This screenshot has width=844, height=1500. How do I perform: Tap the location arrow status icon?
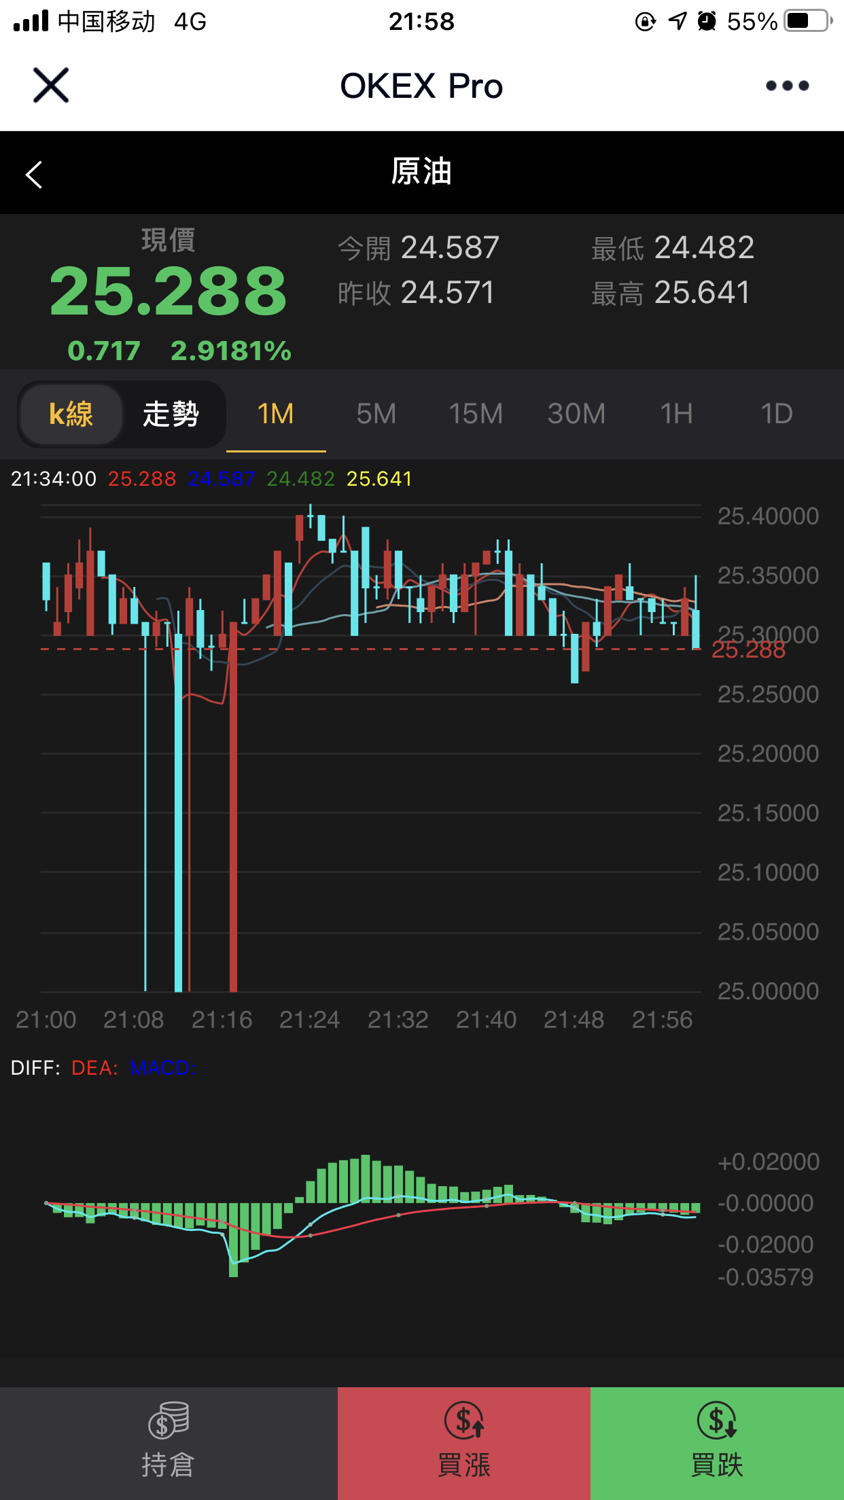click(x=678, y=21)
